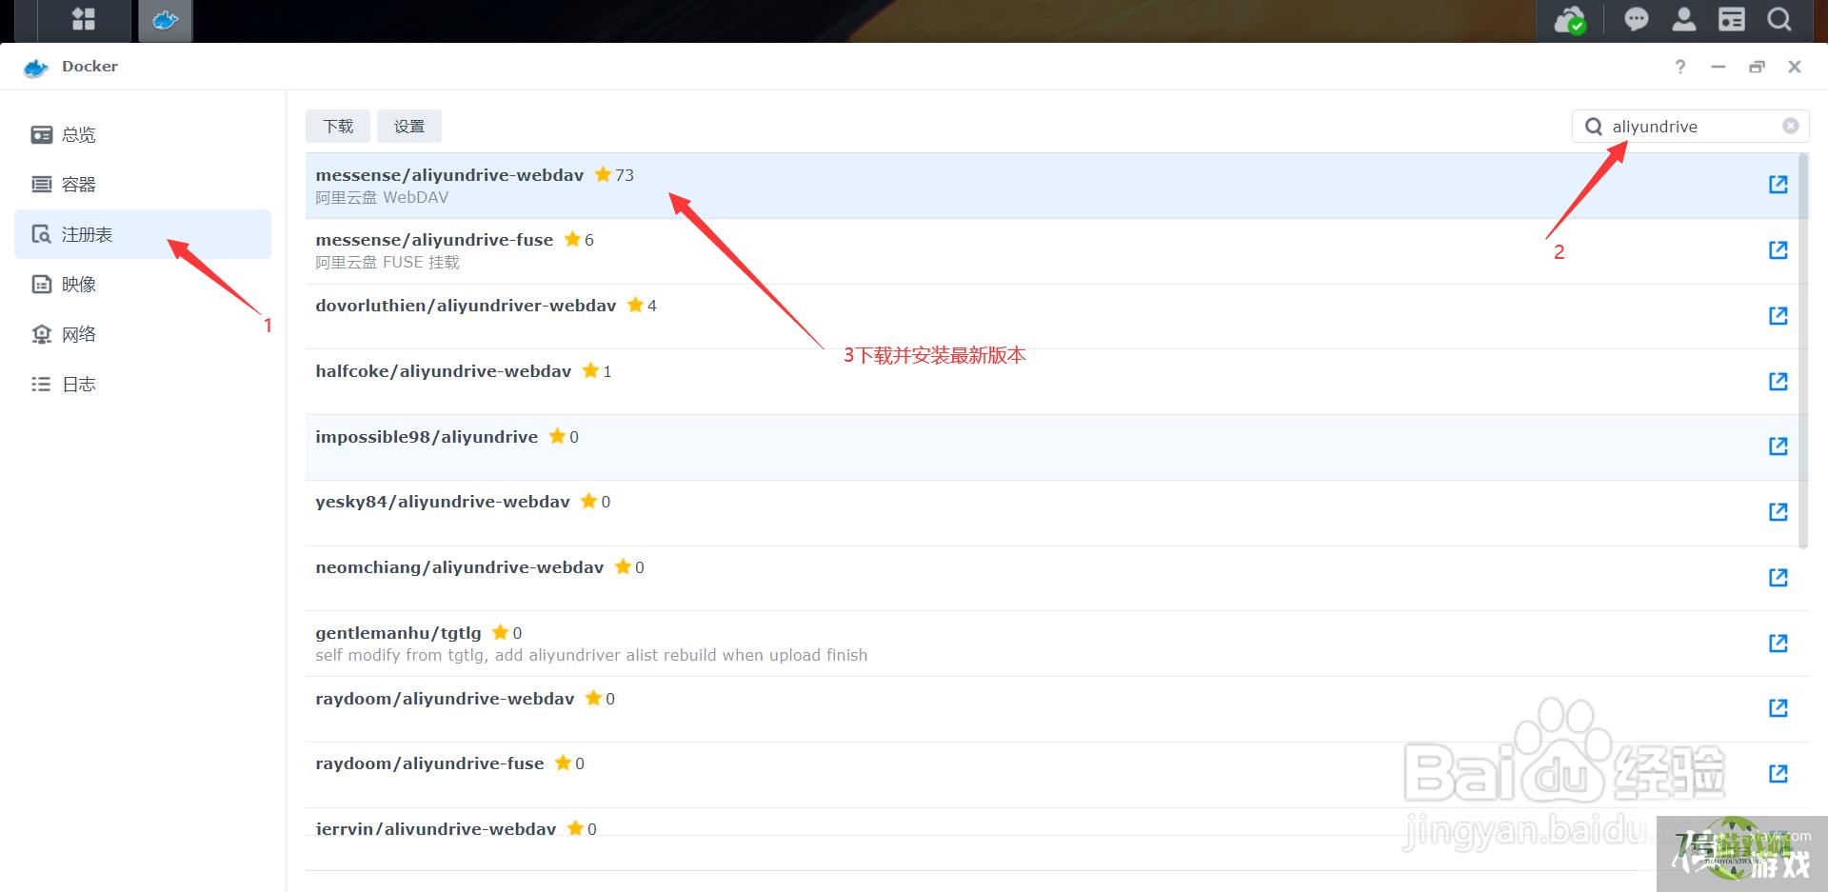Go to 日志 log section
This screenshot has width=1828, height=892.
143,384
